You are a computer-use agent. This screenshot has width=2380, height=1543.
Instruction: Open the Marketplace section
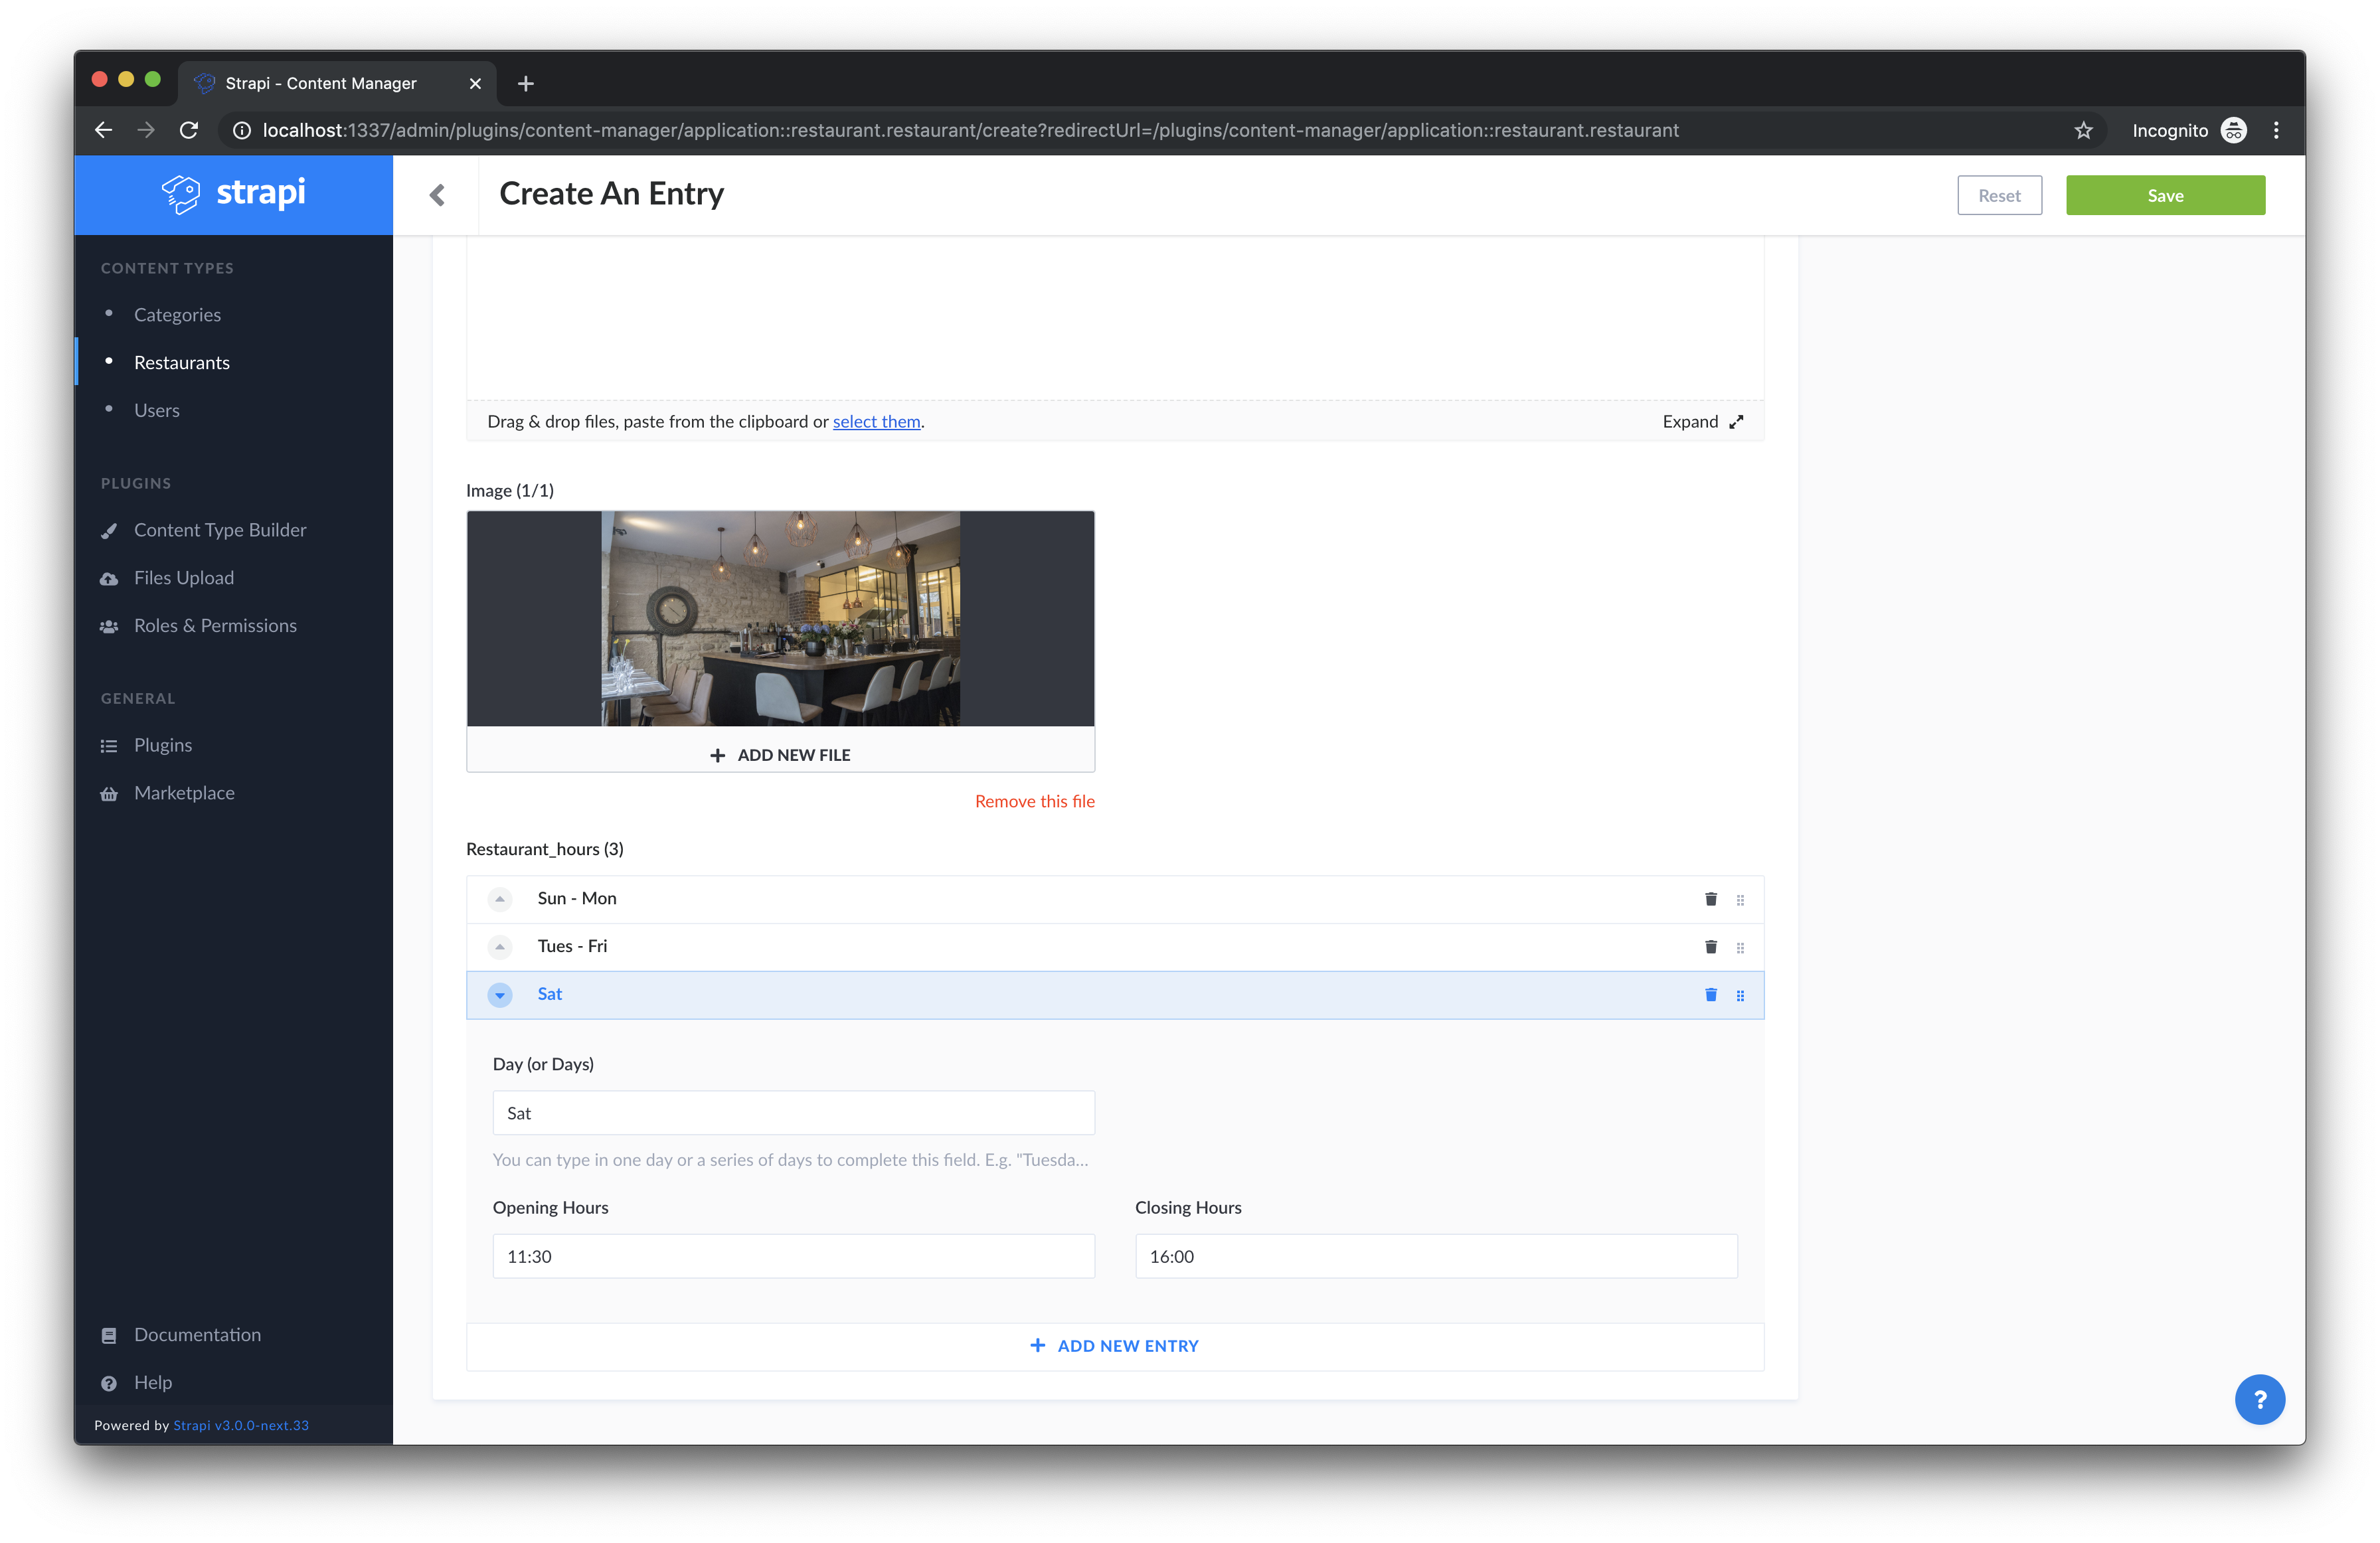184,793
